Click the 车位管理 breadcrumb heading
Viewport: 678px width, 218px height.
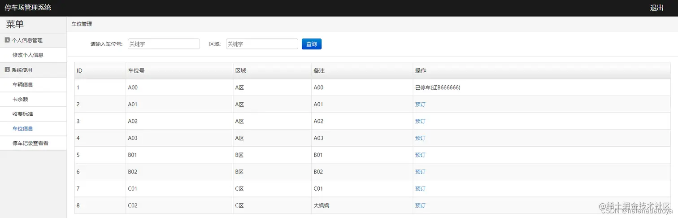click(82, 24)
